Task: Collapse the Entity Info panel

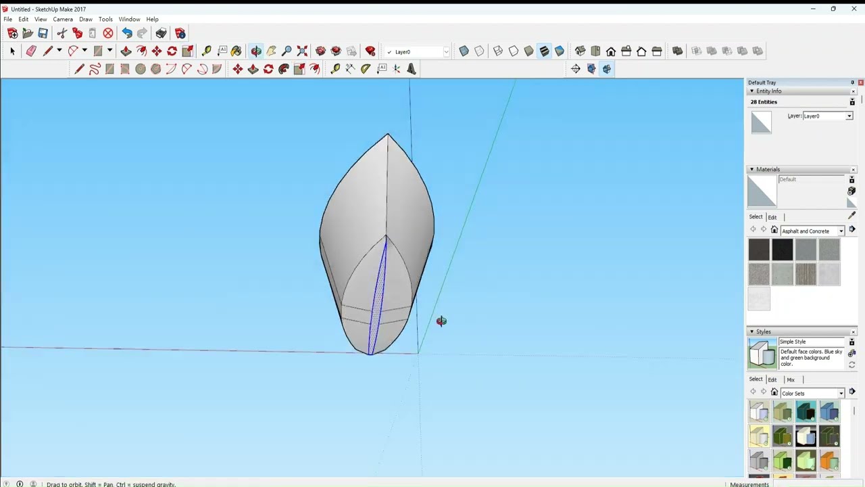Action: point(751,91)
